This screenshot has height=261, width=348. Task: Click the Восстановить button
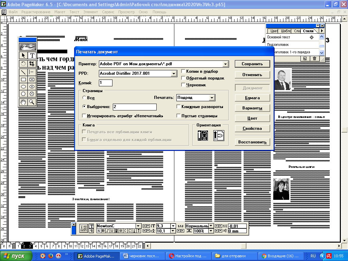coord(253,142)
